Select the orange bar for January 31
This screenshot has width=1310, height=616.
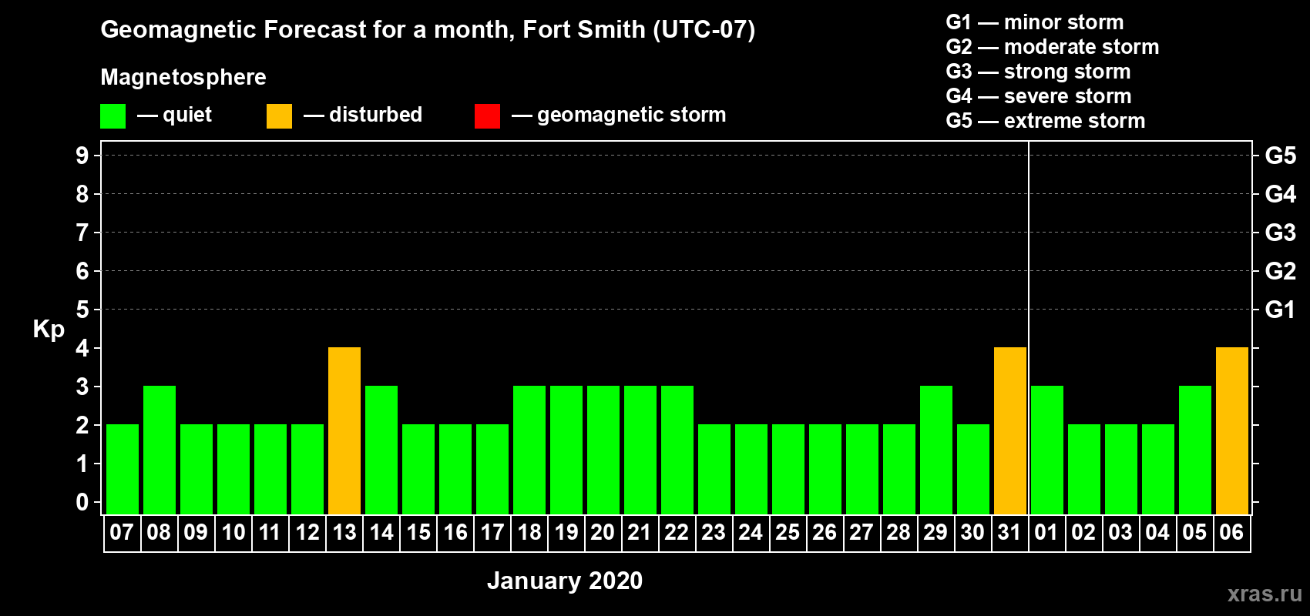pos(1010,430)
